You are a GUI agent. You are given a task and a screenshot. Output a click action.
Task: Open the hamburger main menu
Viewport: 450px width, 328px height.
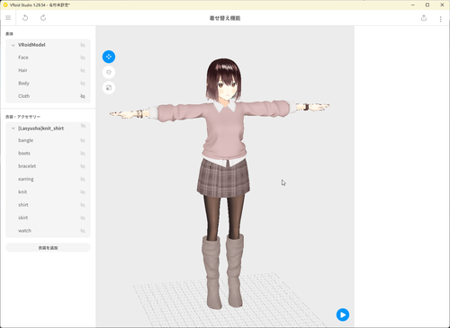coord(8,18)
